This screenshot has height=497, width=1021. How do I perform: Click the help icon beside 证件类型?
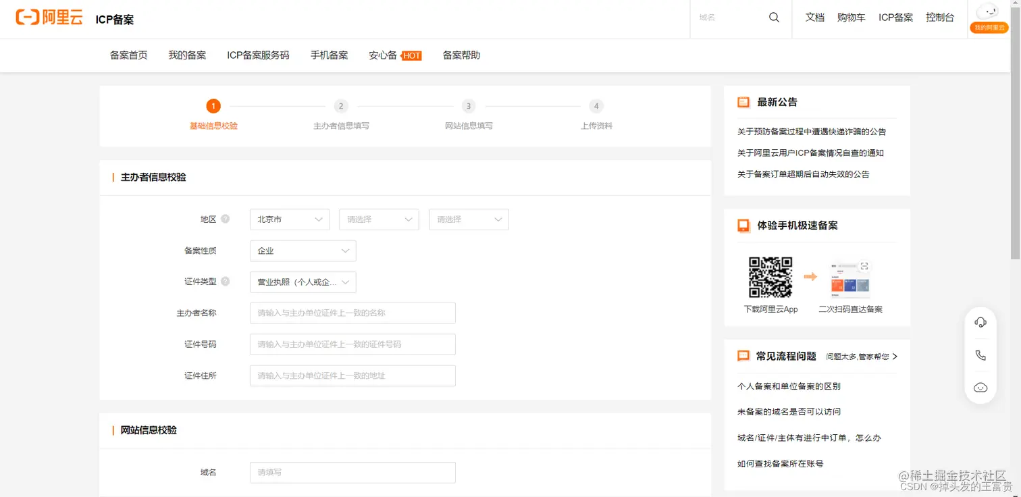[x=225, y=281]
